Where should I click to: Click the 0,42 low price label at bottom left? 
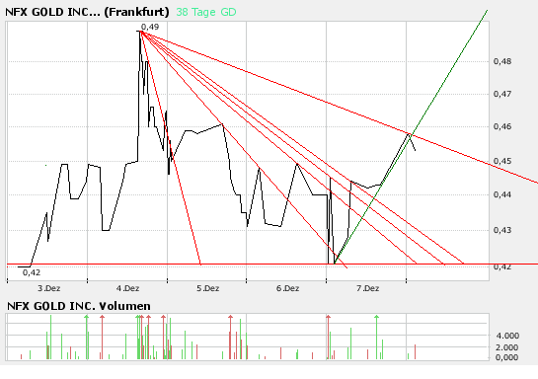pyautogui.click(x=32, y=272)
